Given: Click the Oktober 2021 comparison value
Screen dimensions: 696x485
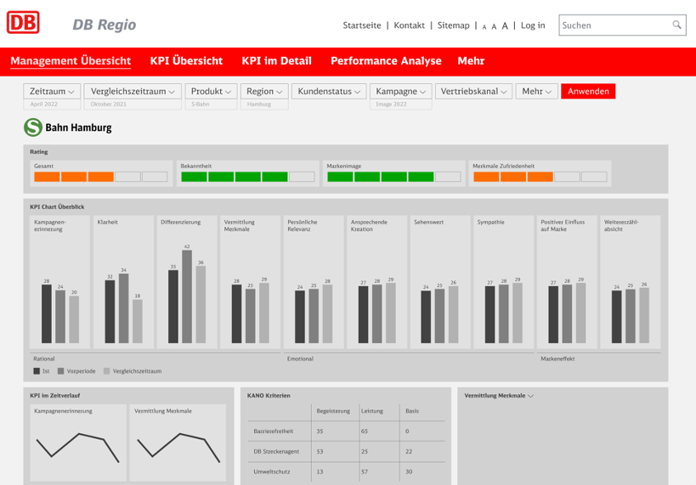Looking at the screenshot, I should (108, 104).
